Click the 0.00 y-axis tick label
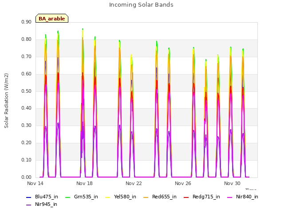This screenshot has height=213, width=284. tap(27, 177)
